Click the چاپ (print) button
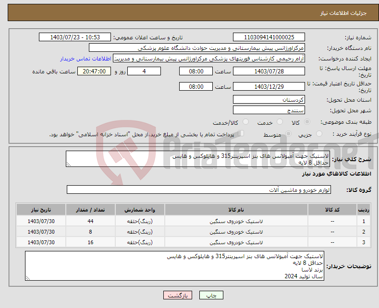The image size is (379, 308). 211,295
